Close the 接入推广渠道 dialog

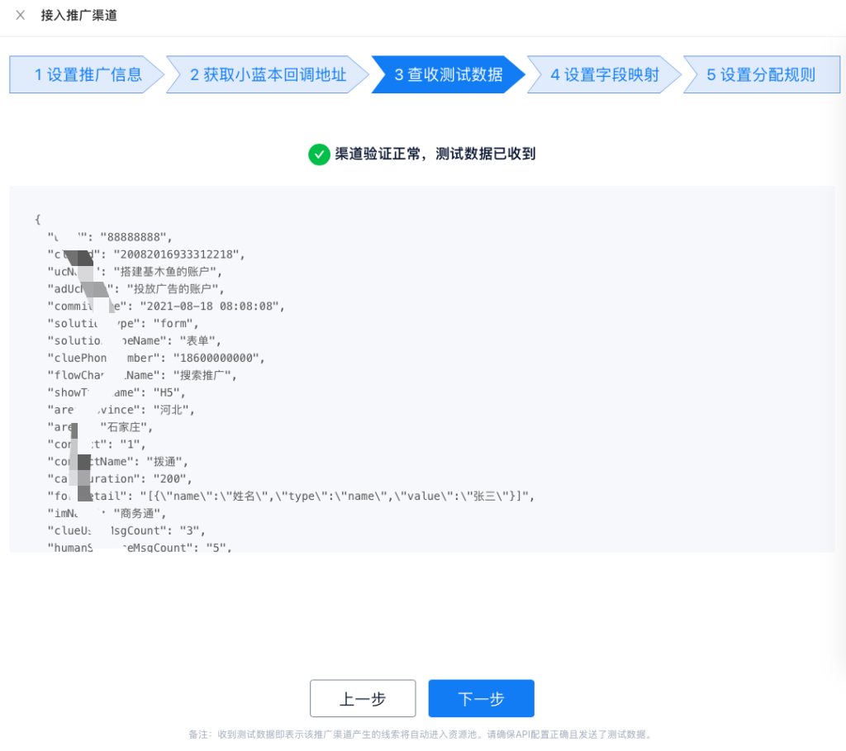tap(21, 16)
